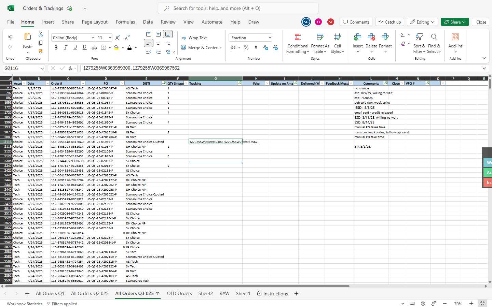
Task: Toggle Wrap Text
Action: tap(194, 38)
